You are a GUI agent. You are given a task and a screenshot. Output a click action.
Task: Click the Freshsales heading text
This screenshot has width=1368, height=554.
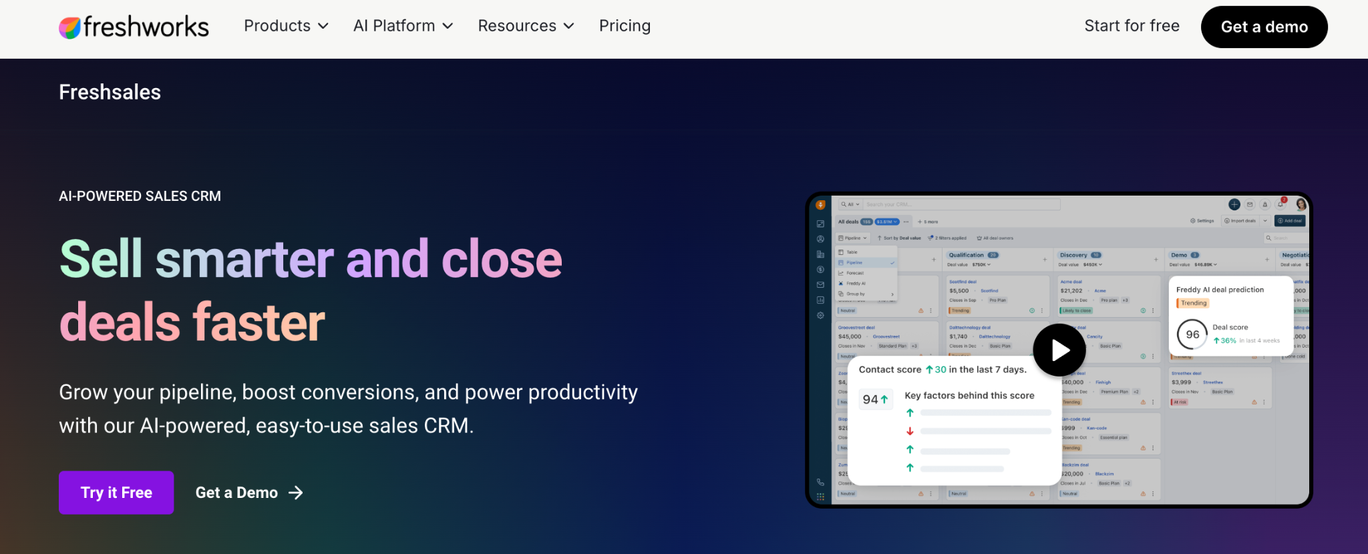[x=110, y=92]
